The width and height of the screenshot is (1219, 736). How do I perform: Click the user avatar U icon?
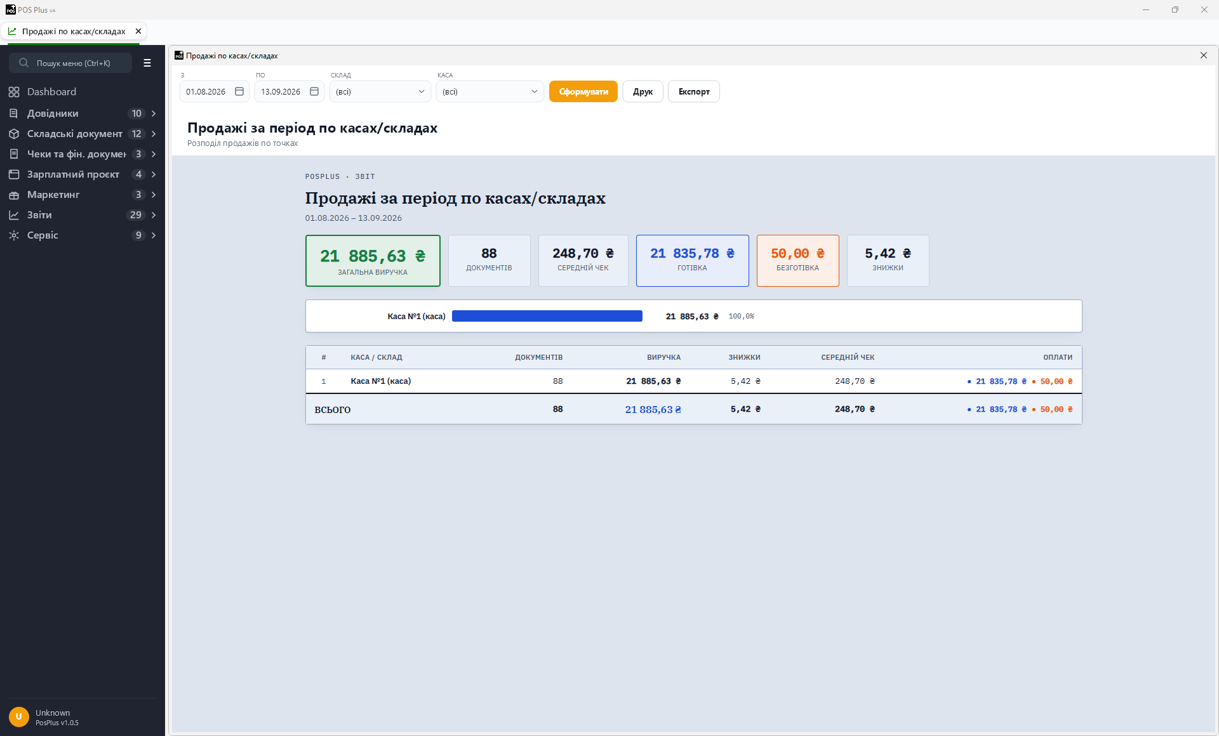click(19, 716)
